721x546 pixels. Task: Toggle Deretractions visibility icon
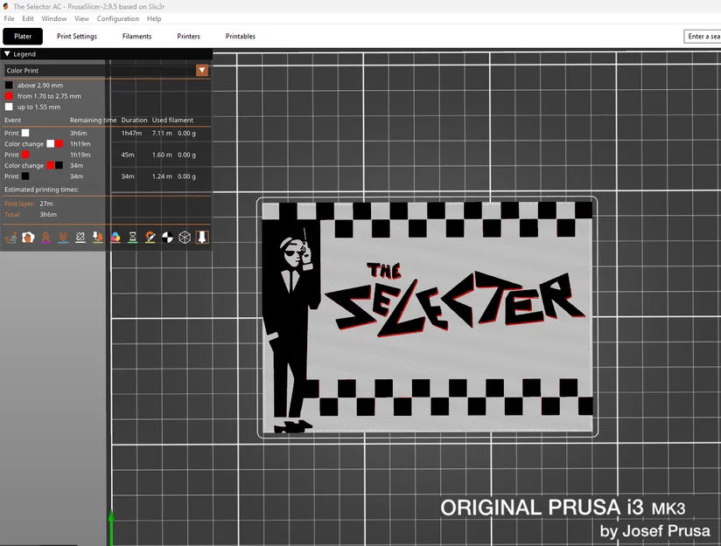[x=63, y=238]
